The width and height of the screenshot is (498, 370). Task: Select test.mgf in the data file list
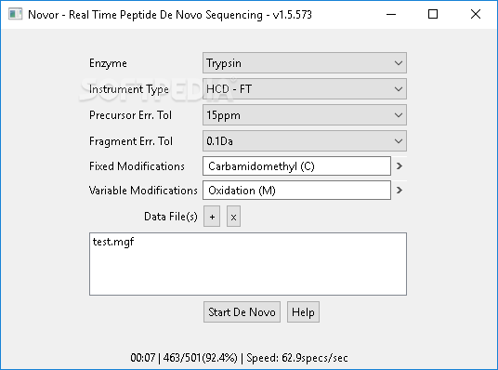point(113,242)
